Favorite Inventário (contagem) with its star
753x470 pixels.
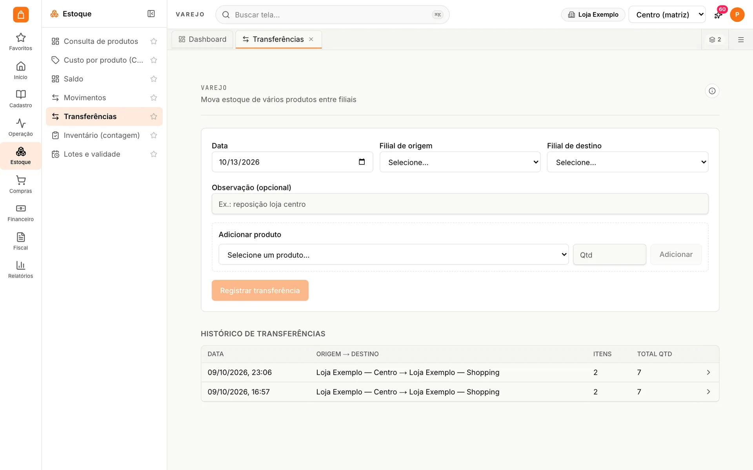154,135
